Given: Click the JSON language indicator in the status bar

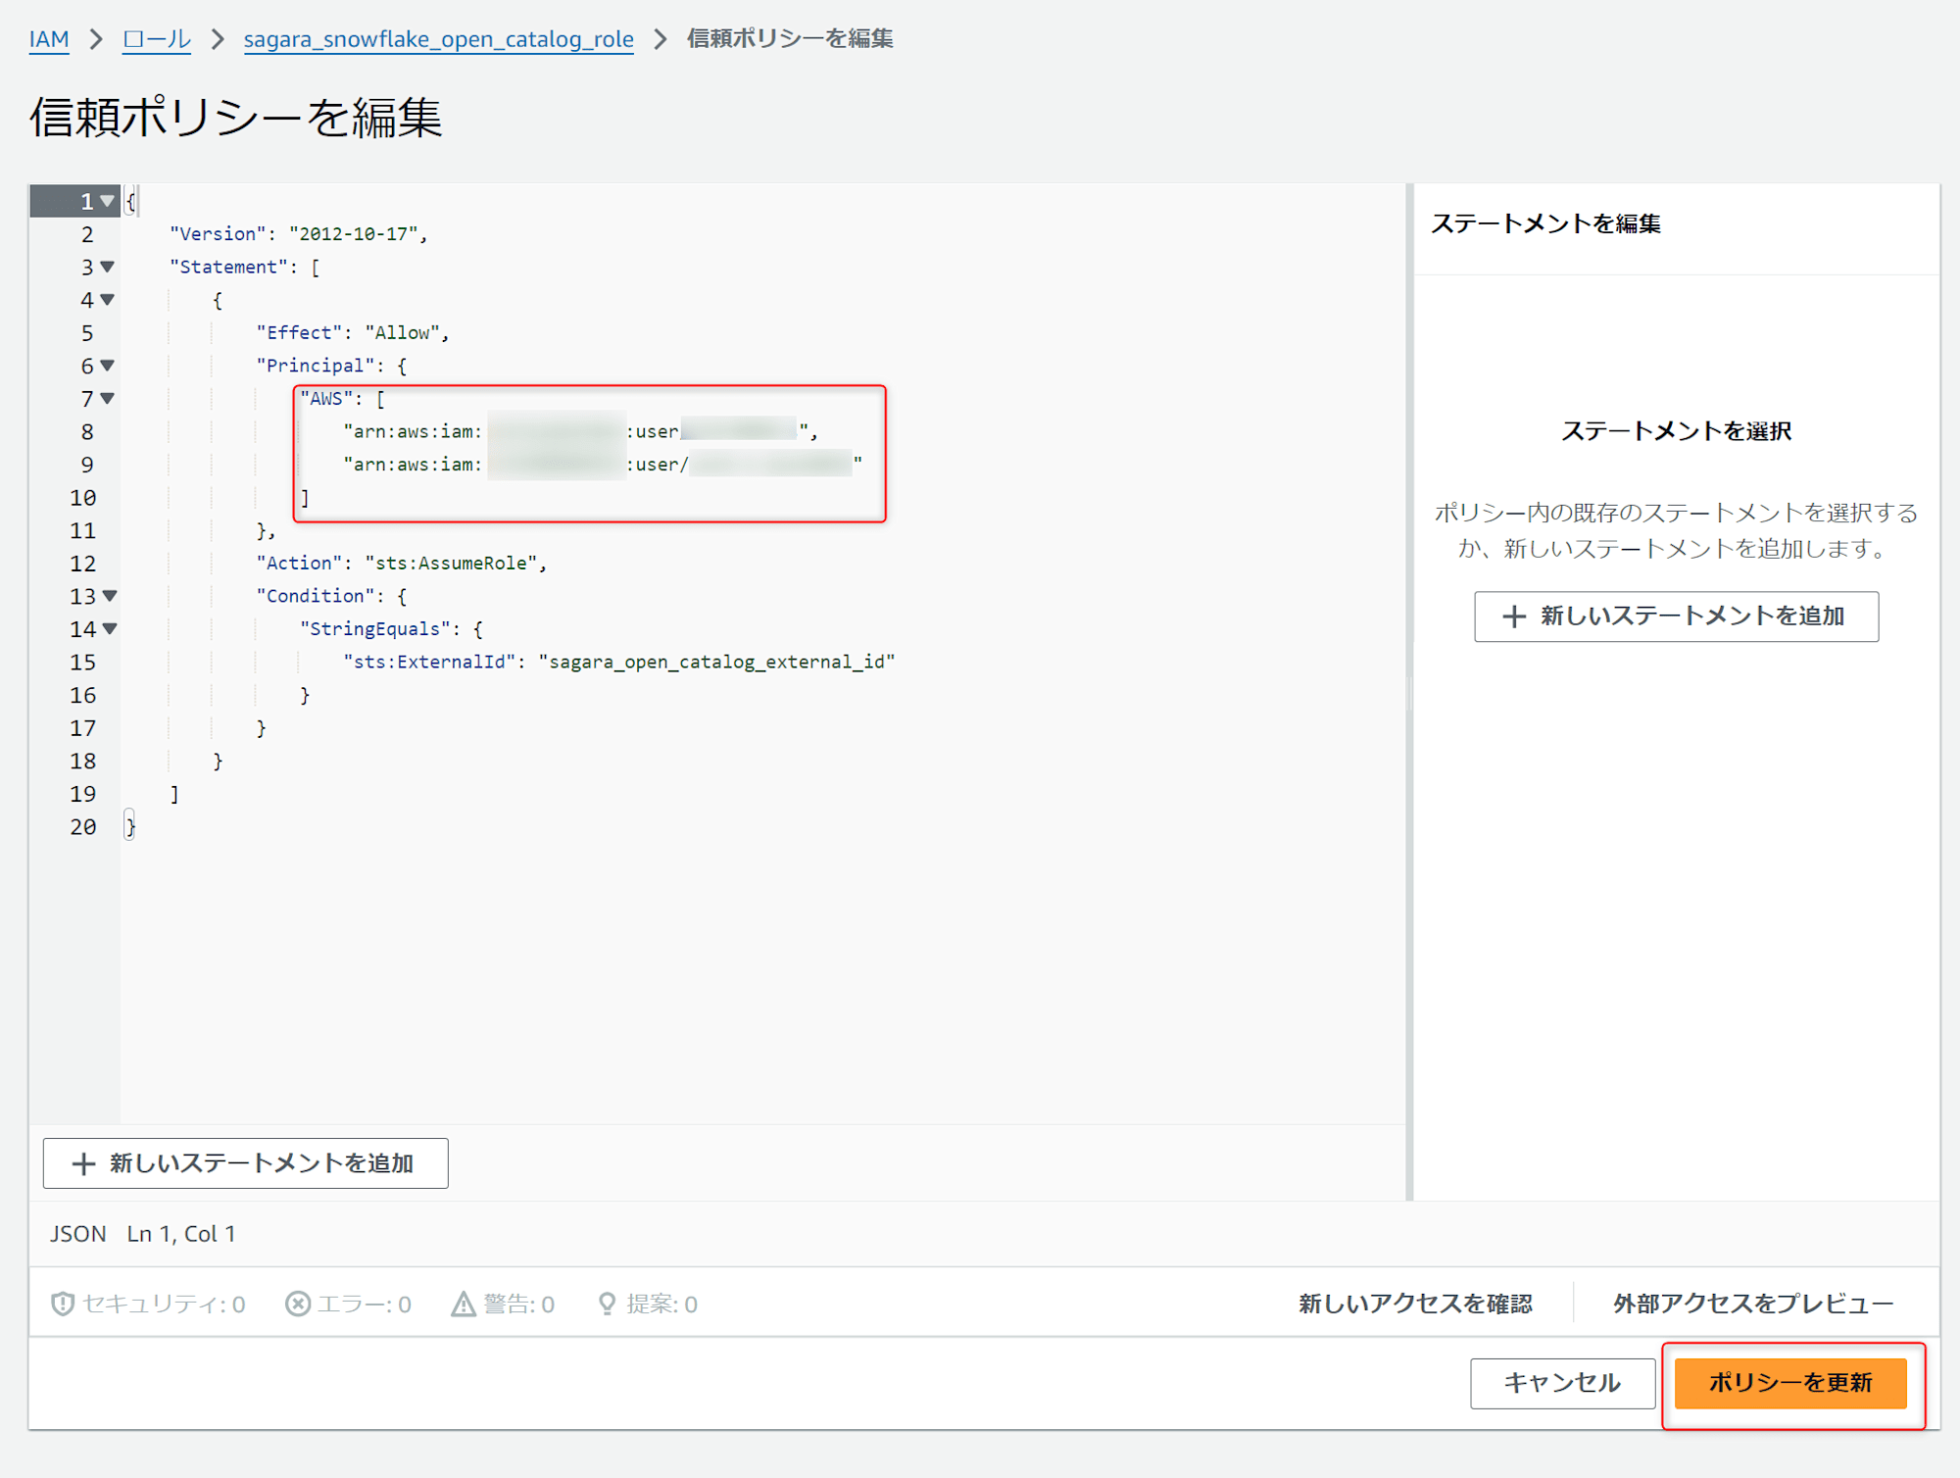Looking at the screenshot, I should pos(78,1234).
